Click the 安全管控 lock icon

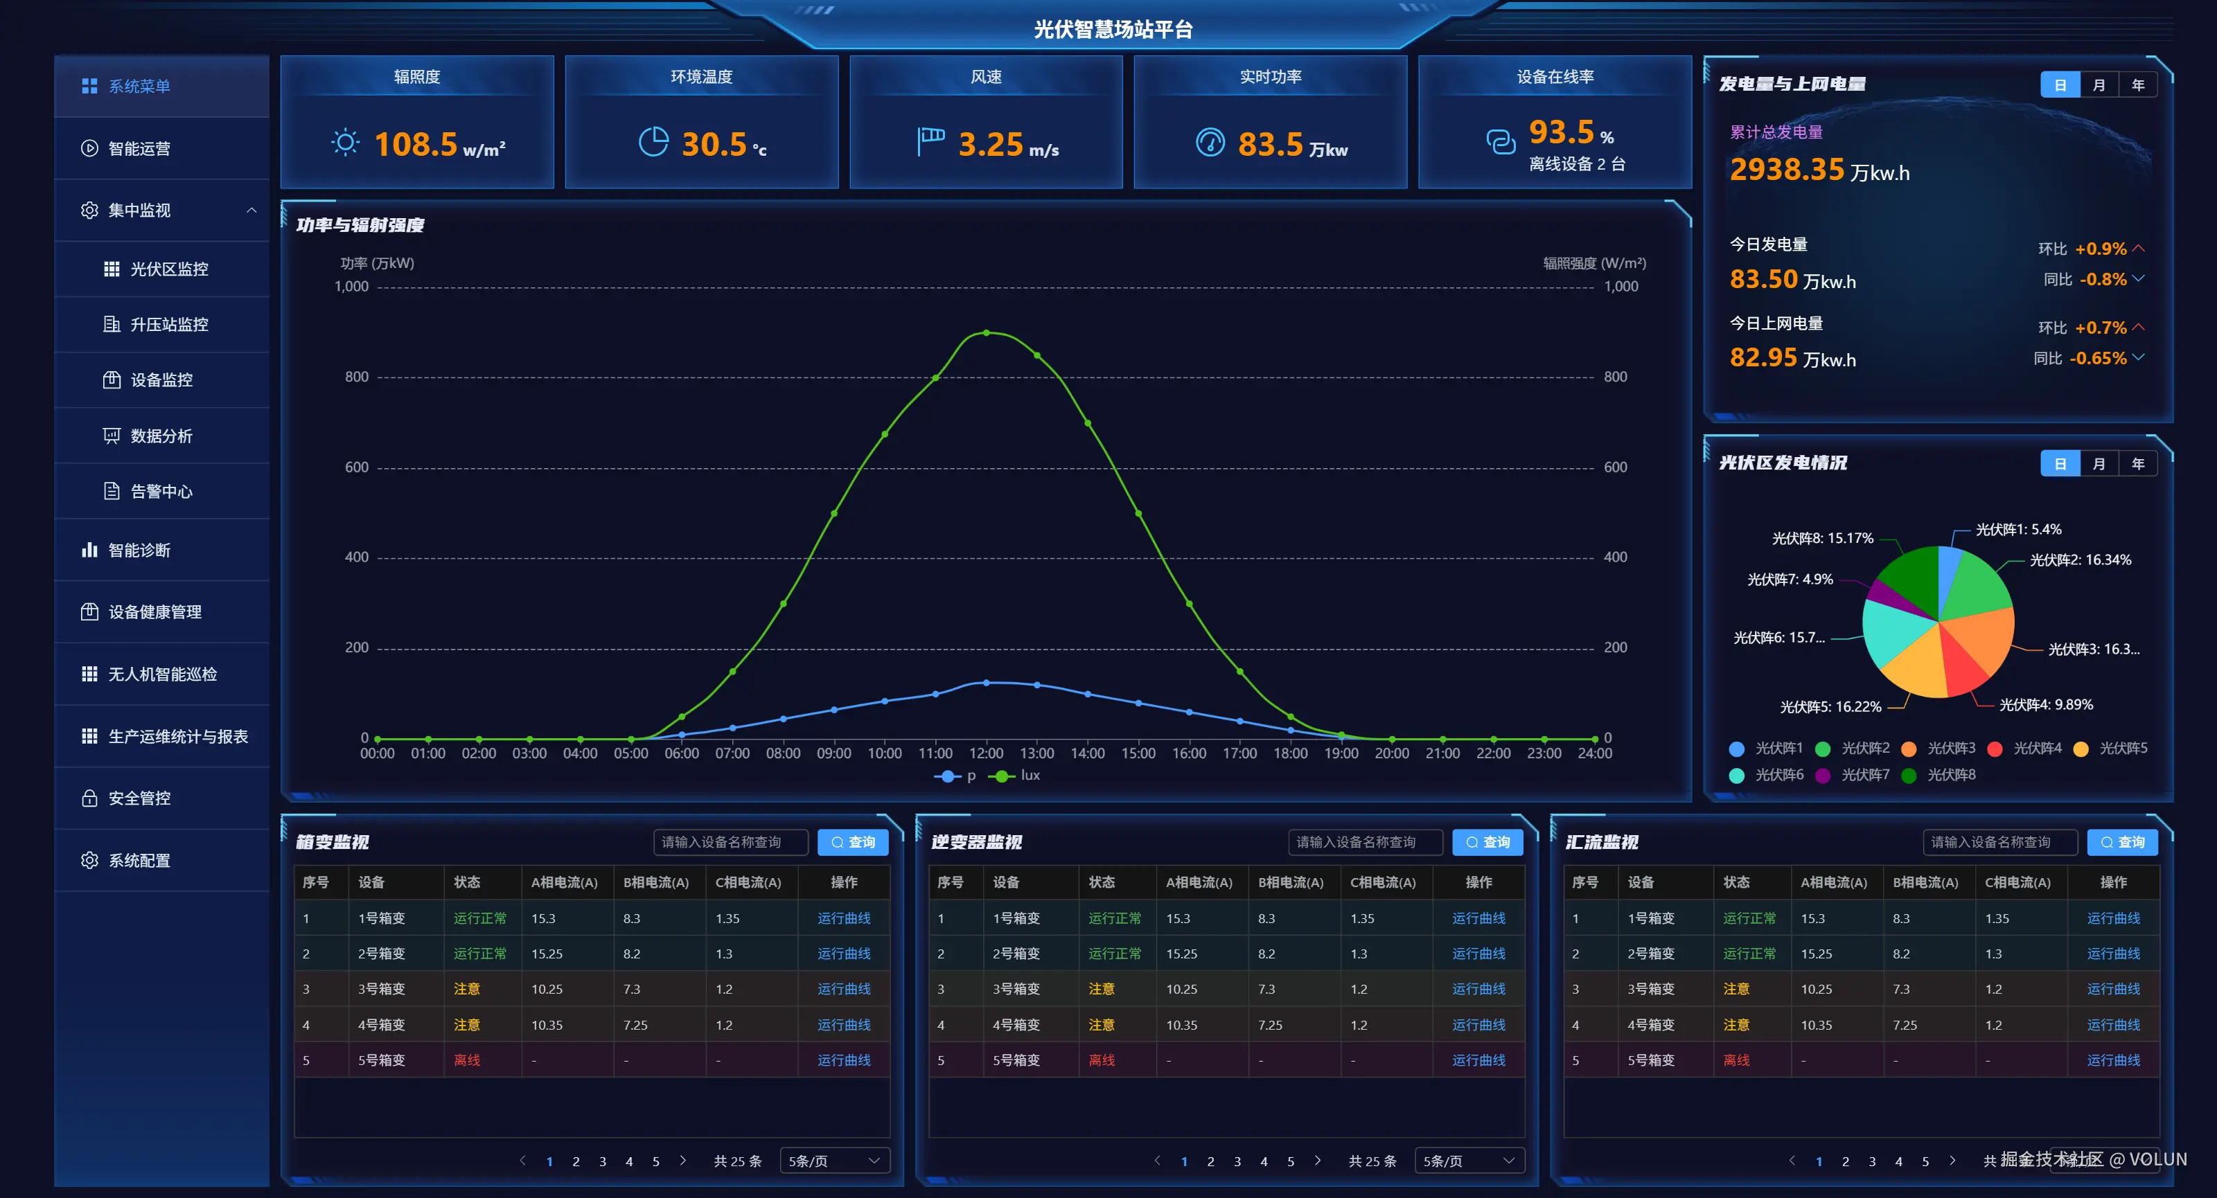point(89,798)
